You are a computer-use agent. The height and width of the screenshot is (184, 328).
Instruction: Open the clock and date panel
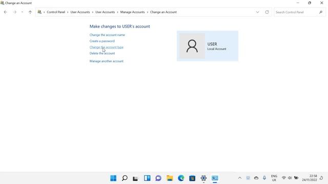pos(310,178)
